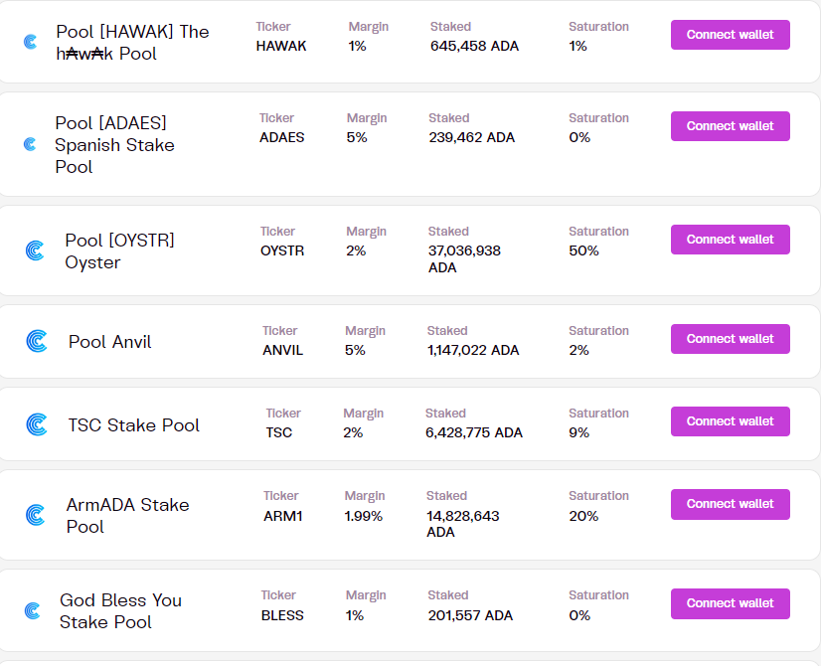The height and width of the screenshot is (666, 821).
Task: Connect wallet for ArmADA Stake Pool
Action: point(730,504)
